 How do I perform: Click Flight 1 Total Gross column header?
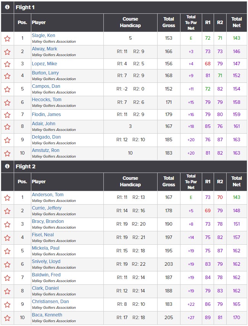(x=169, y=22)
